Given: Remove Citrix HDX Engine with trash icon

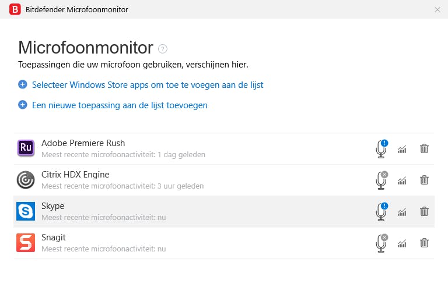Looking at the screenshot, I should pyautogui.click(x=424, y=180).
